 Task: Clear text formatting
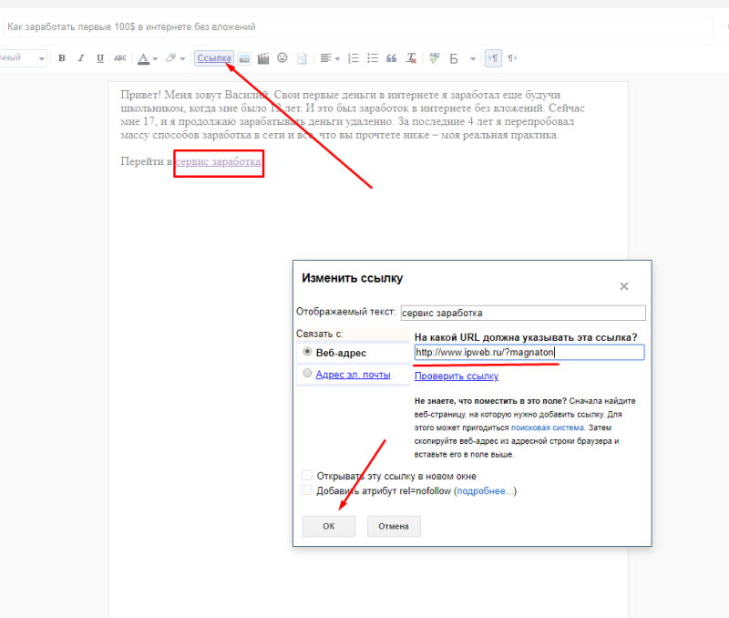tap(412, 58)
